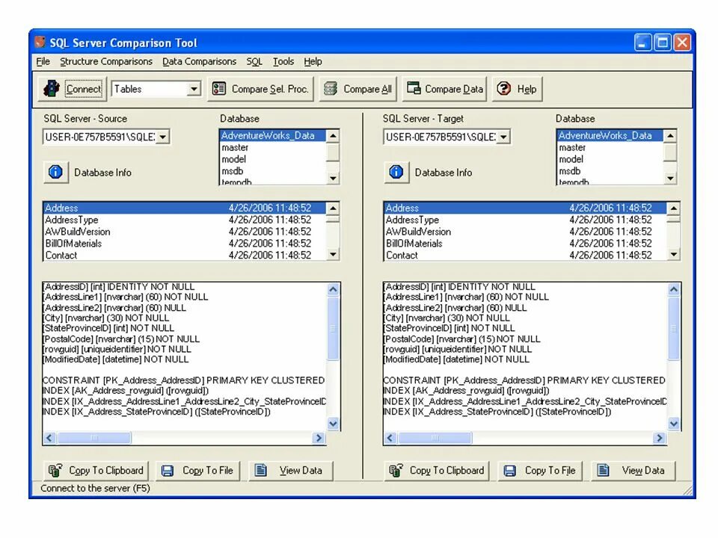Image resolution: width=718 pixels, height=538 pixels.
Task: Select msdb in source Database list
Action: pyautogui.click(x=273, y=171)
